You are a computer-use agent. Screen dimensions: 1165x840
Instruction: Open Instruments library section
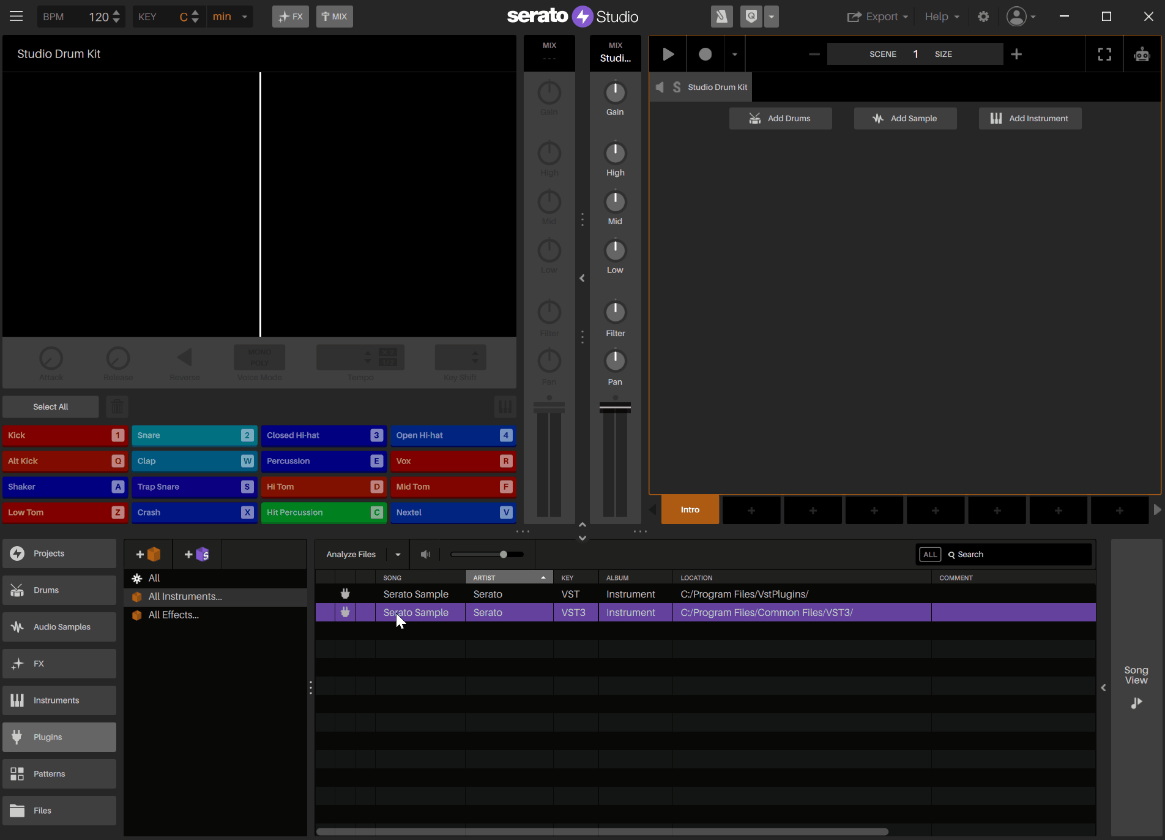[x=59, y=700]
